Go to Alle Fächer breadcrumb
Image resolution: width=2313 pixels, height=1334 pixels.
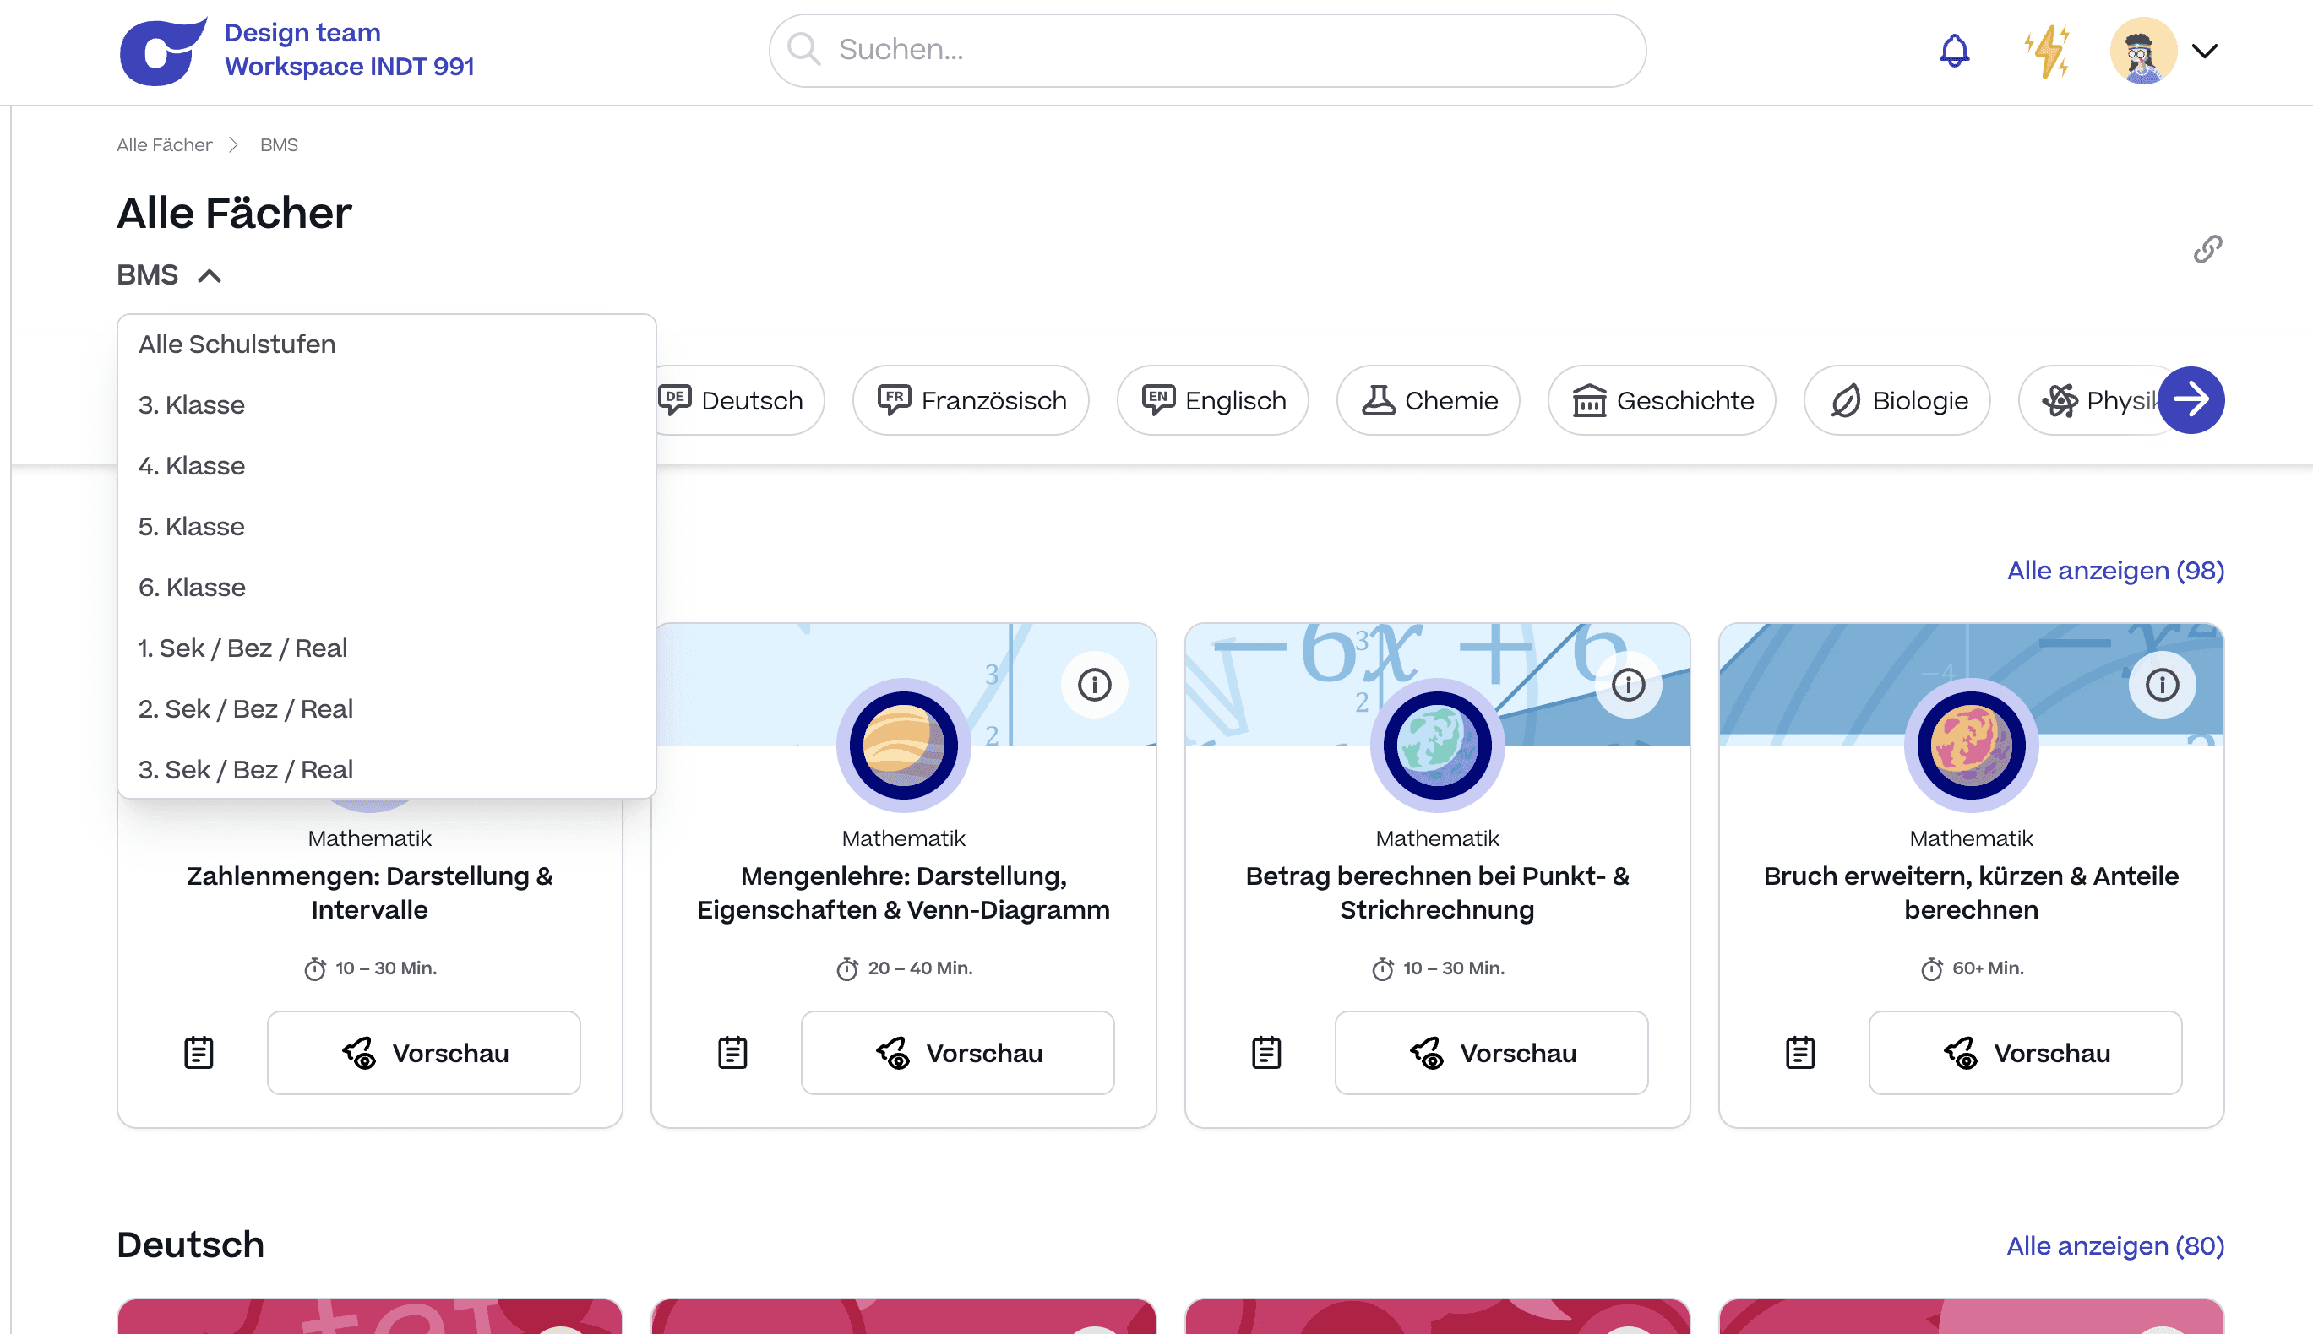tap(164, 144)
